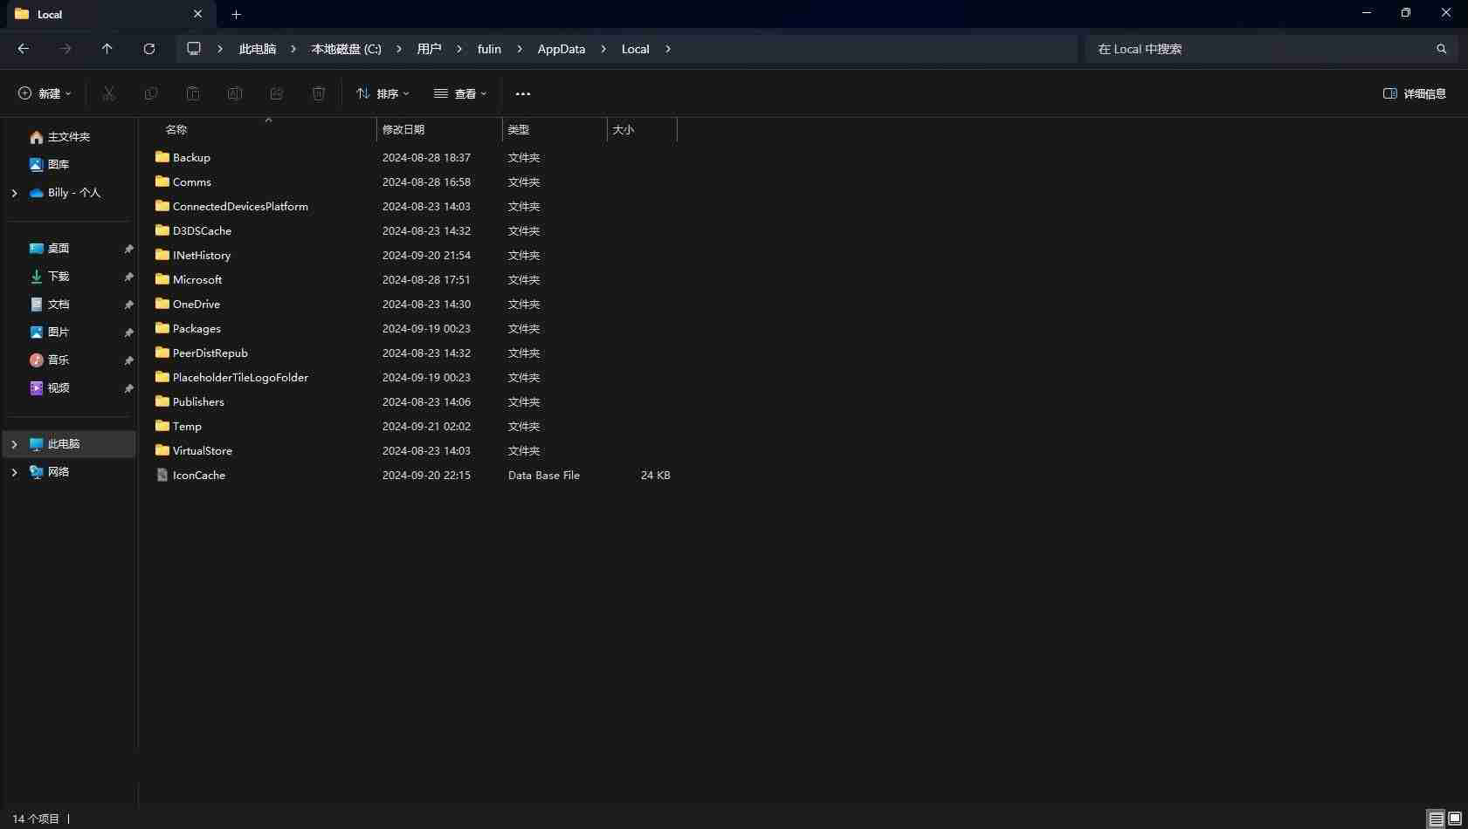Click inside the Local search box
1468x829 pixels.
1260,49
